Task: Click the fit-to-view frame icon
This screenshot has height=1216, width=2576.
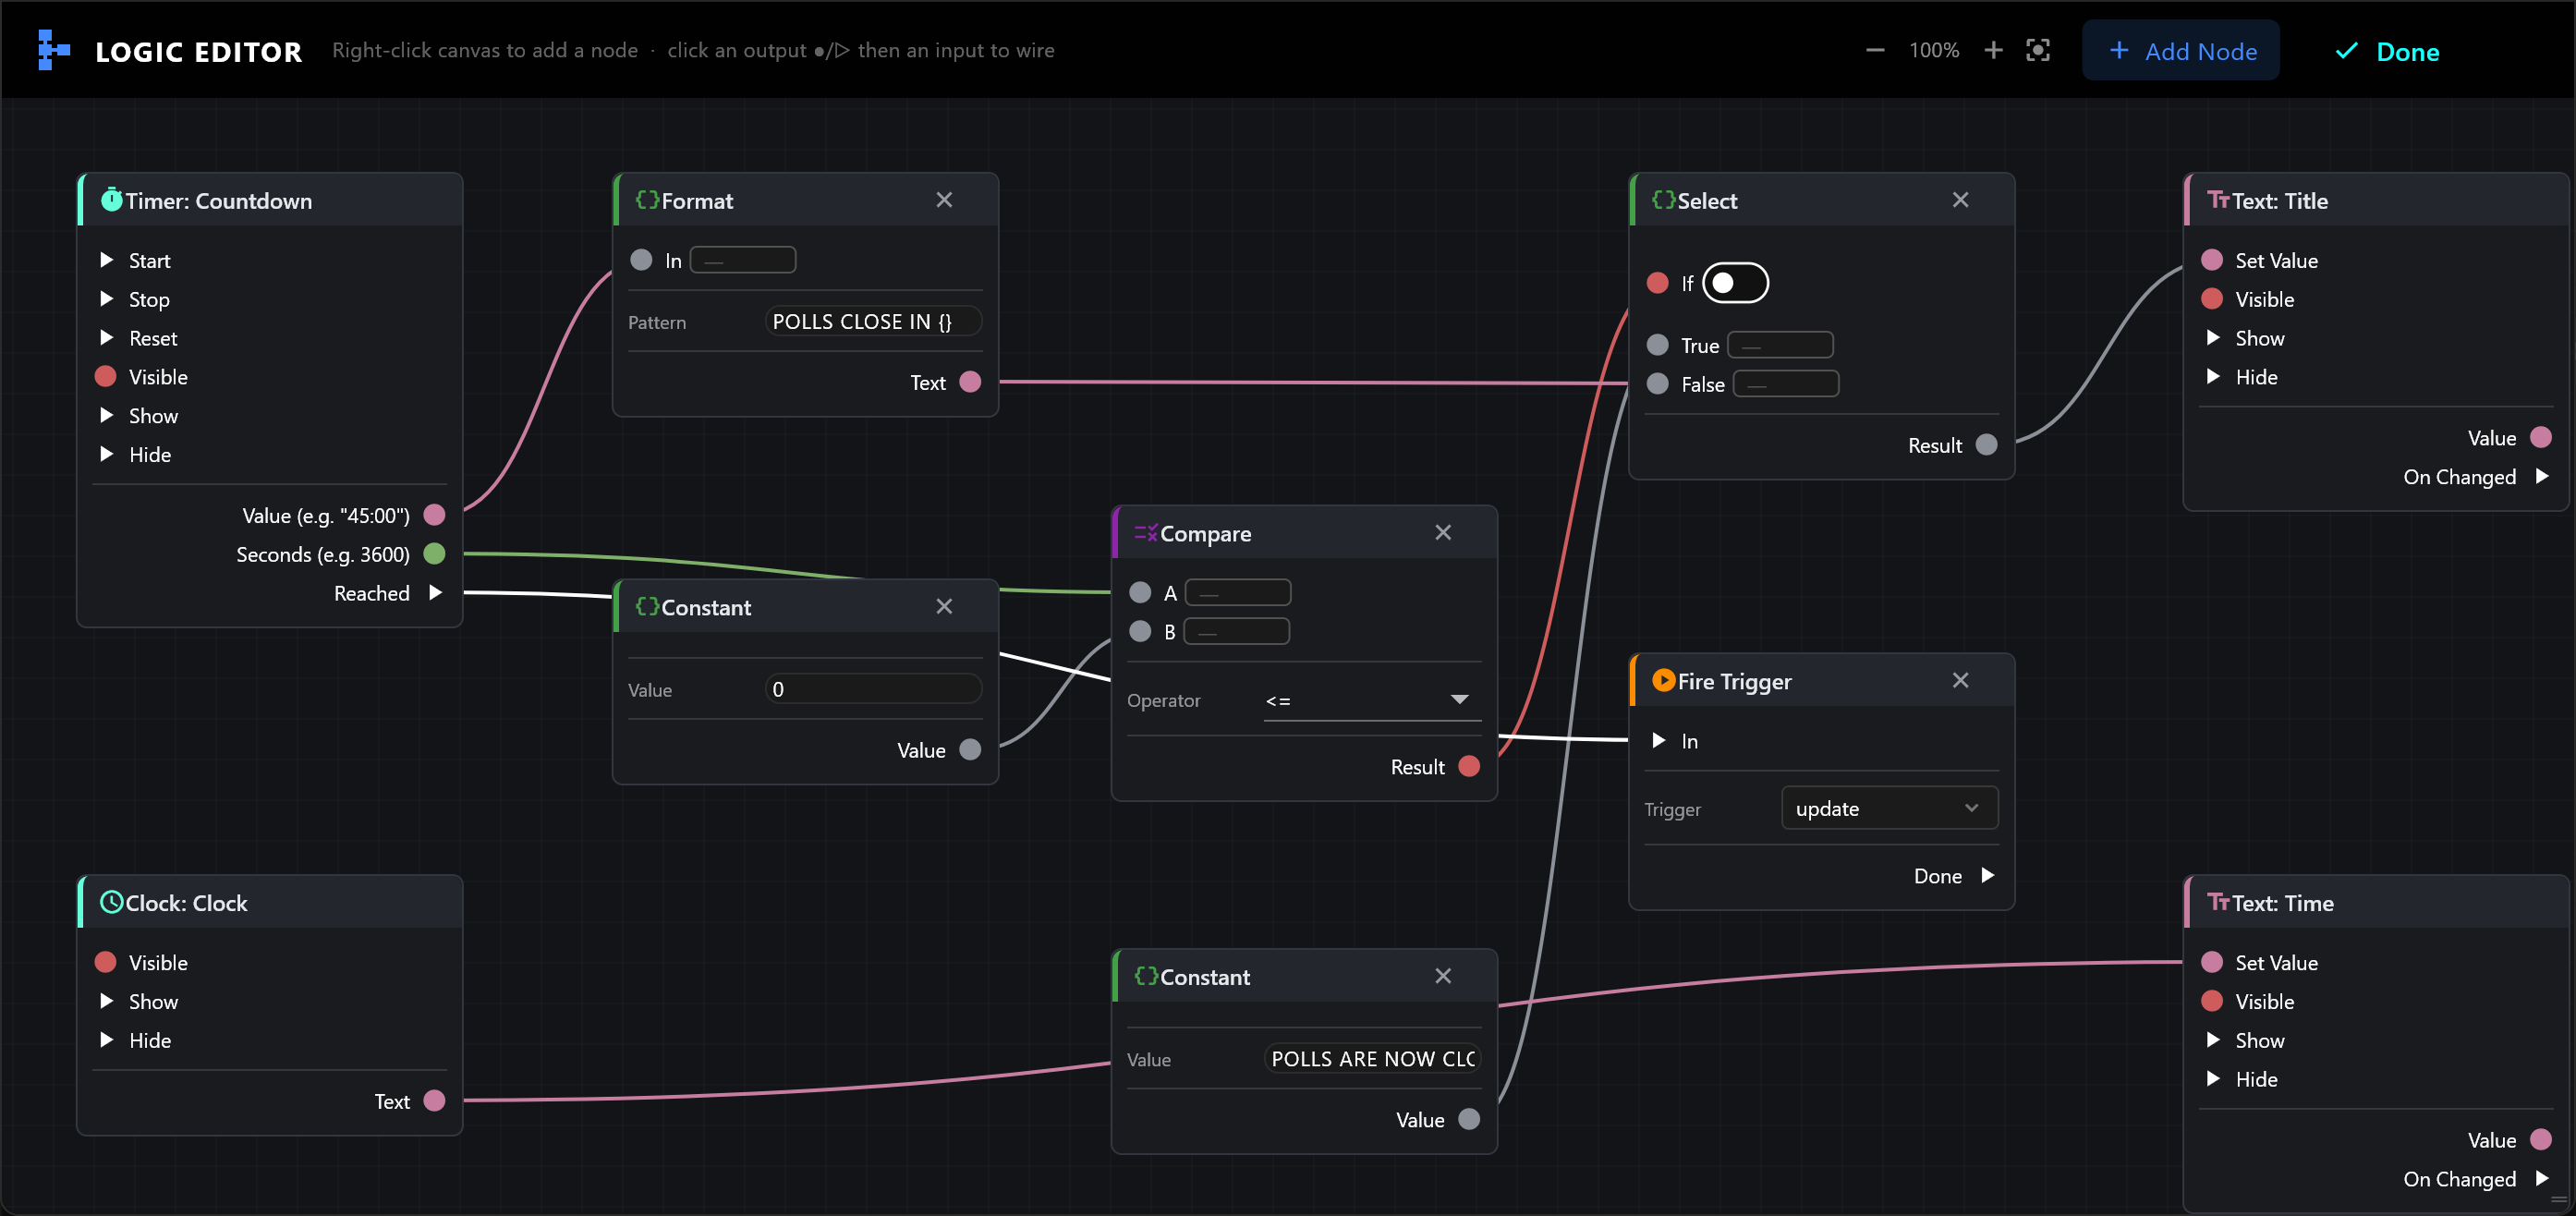Action: tap(2038, 51)
